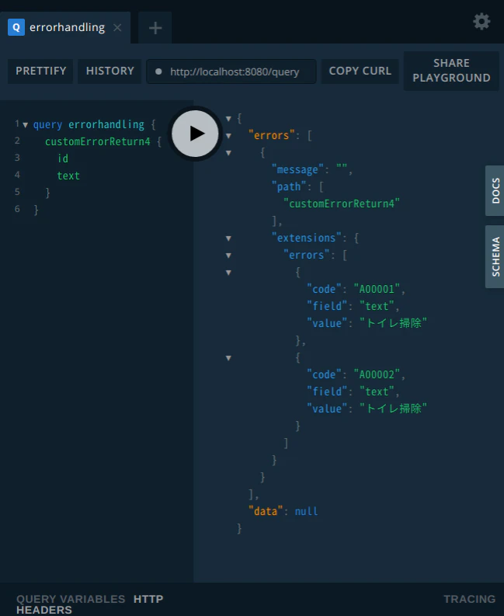
Task: Click "customErrorReturn4" value in response path
Action: point(342,204)
